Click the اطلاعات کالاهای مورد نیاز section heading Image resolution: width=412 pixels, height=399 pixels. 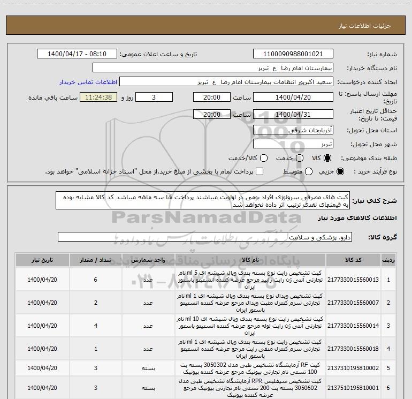[x=357, y=218]
